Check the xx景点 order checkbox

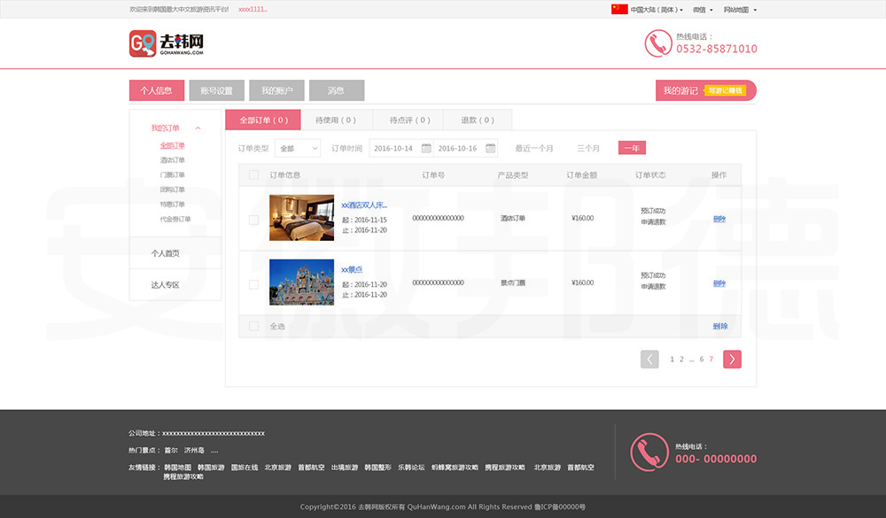coord(253,284)
